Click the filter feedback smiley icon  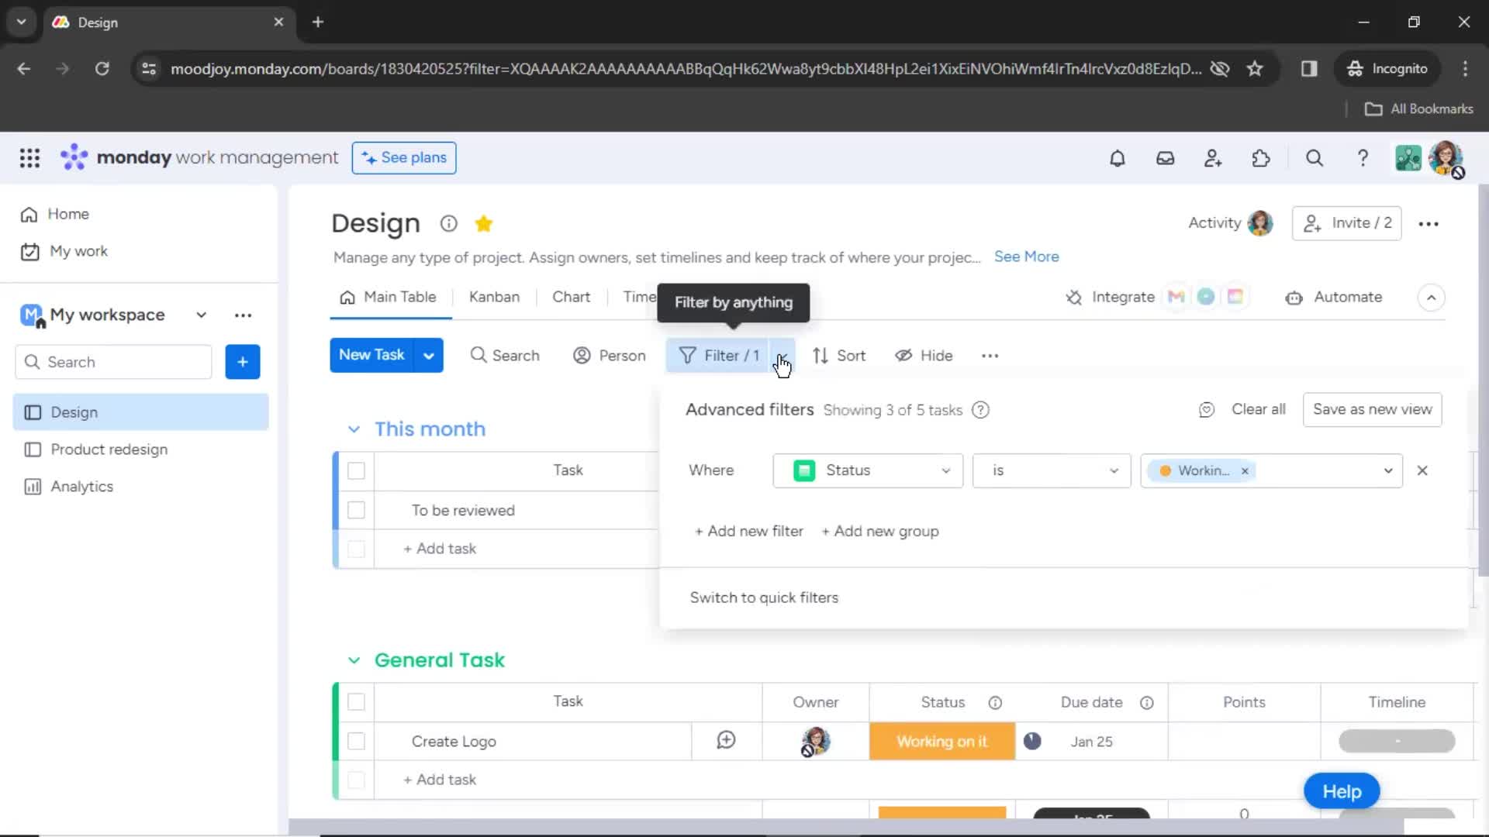1206,410
